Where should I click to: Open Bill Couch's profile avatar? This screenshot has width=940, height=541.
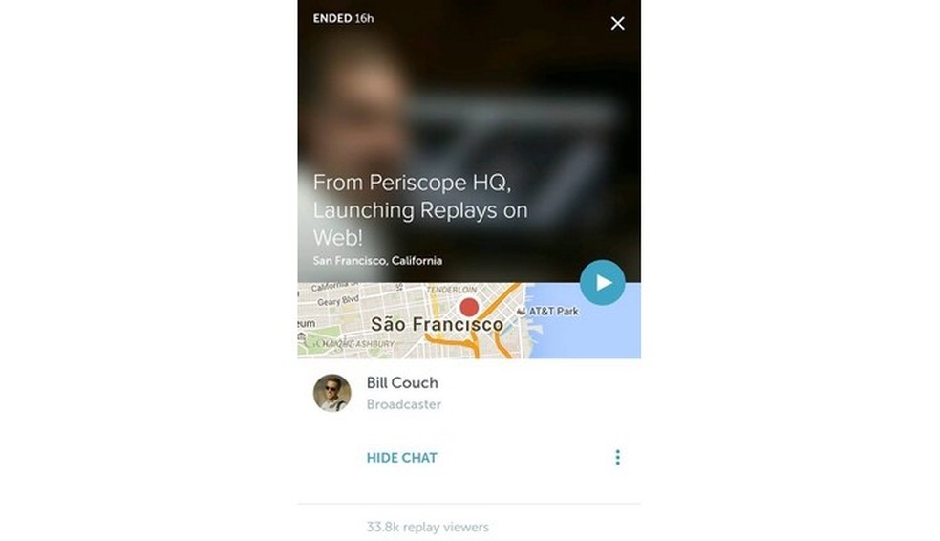pos(332,393)
